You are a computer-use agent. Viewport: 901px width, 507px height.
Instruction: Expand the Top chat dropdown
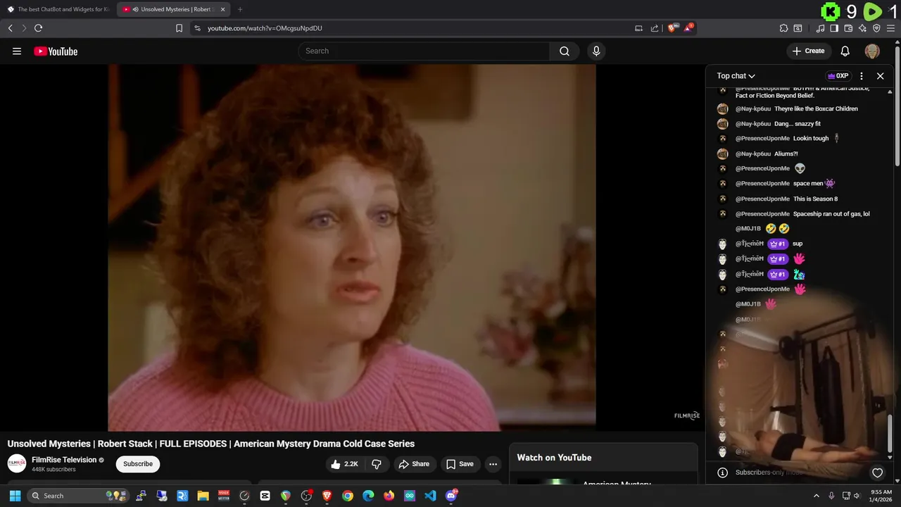point(736,76)
